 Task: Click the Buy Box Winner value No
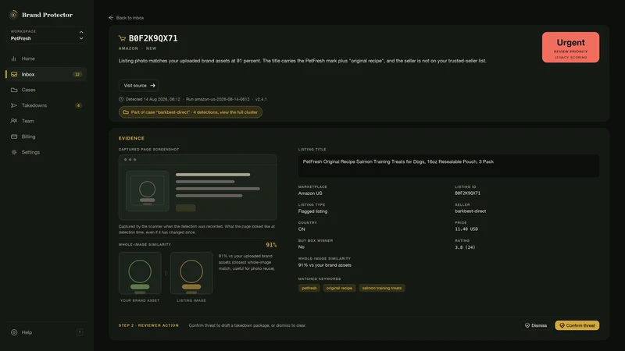[x=301, y=247]
